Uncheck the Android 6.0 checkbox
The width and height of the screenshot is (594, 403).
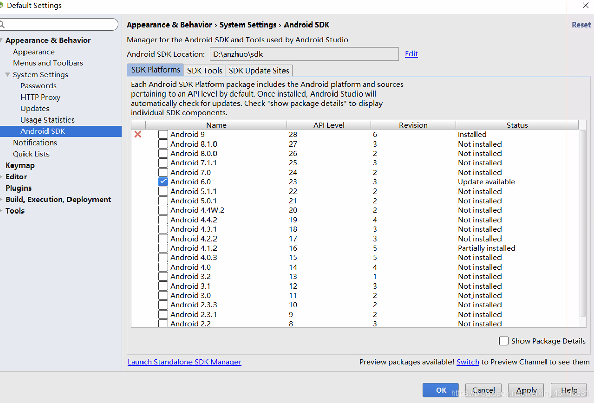tap(163, 182)
